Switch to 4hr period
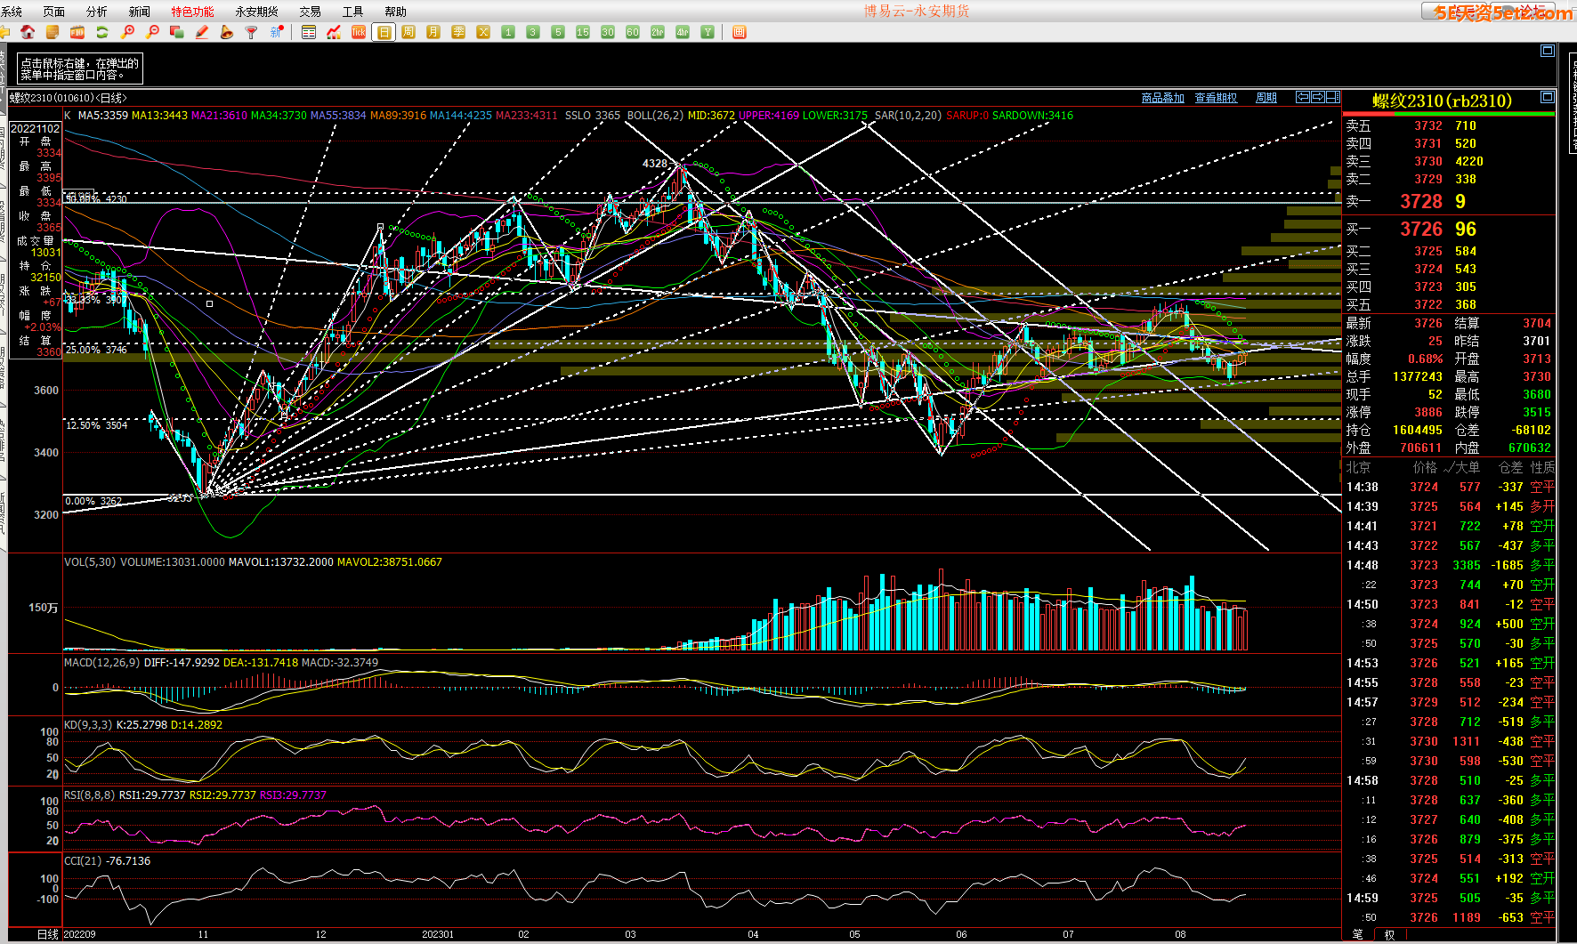The height and width of the screenshot is (944, 1577). pos(683,32)
